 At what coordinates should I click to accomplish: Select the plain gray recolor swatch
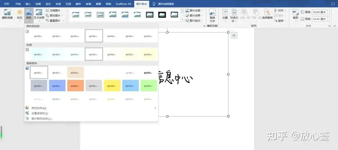pyautogui.click(x=94, y=85)
